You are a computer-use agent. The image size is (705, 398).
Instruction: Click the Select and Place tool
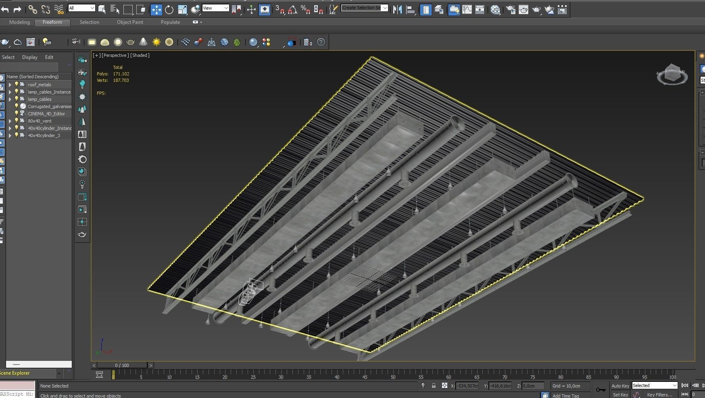pos(196,9)
